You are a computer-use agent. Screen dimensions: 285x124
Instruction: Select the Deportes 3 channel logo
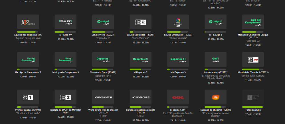coord(178,59)
